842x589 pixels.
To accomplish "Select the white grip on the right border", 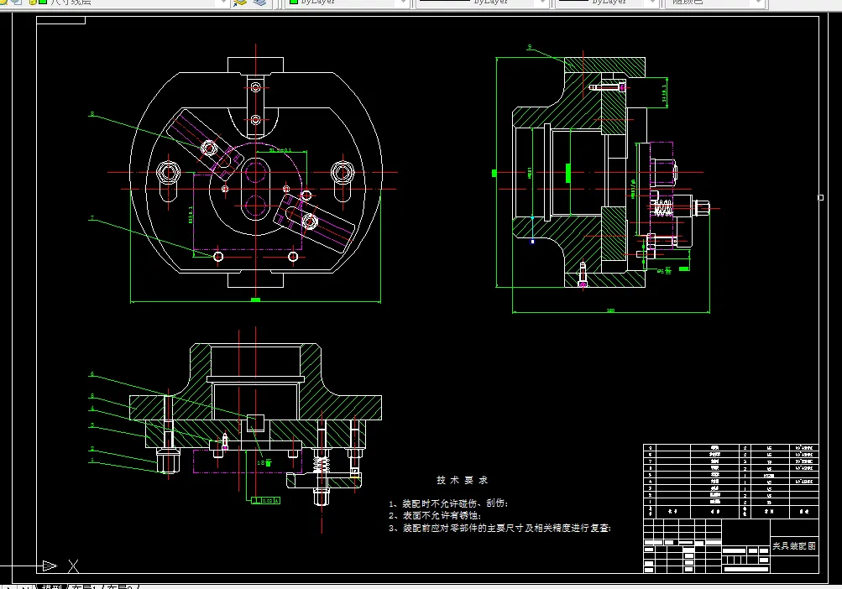I will coord(820,197).
